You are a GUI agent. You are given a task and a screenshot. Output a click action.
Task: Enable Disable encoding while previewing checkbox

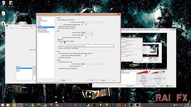[58, 26]
